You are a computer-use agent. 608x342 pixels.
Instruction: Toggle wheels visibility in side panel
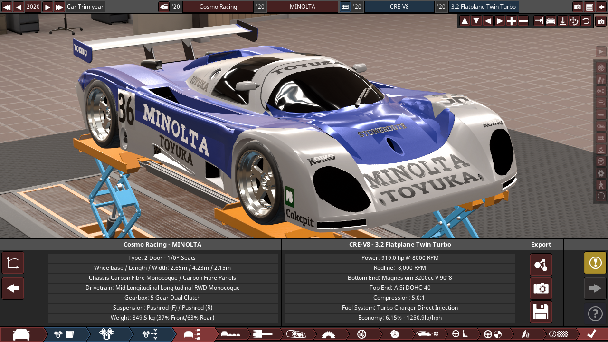tap(601, 67)
